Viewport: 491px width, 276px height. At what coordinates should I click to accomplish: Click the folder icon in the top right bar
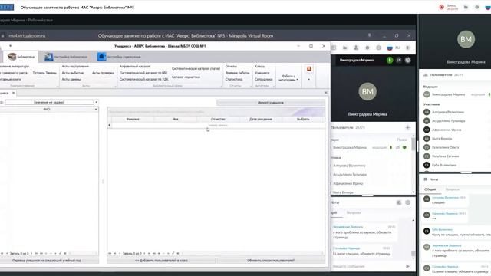click(466, 7)
